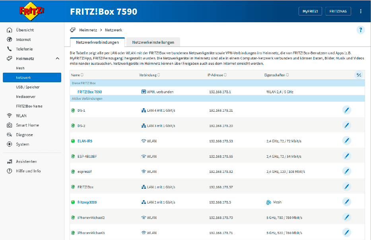Click the ESP-4B18BF device name

click(x=87, y=156)
